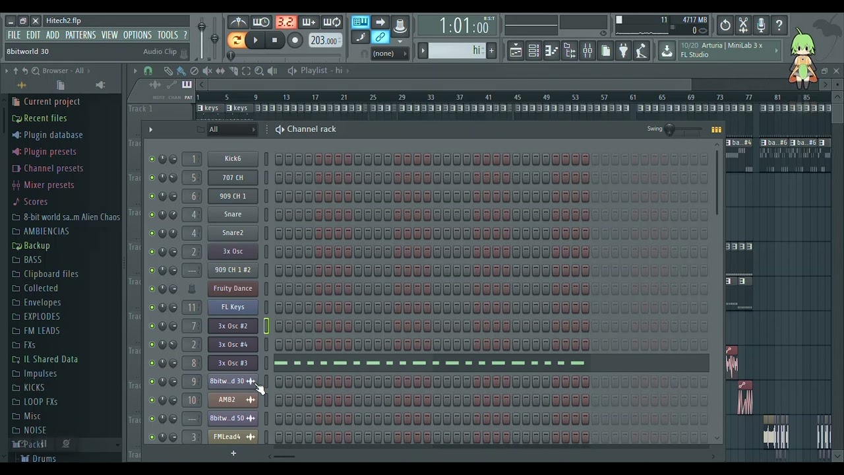Click the tempo field showing 203.000
This screenshot has height=475, width=844.
[x=324, y=40]
